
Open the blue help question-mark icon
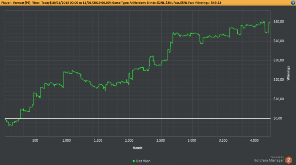point(293,3)
